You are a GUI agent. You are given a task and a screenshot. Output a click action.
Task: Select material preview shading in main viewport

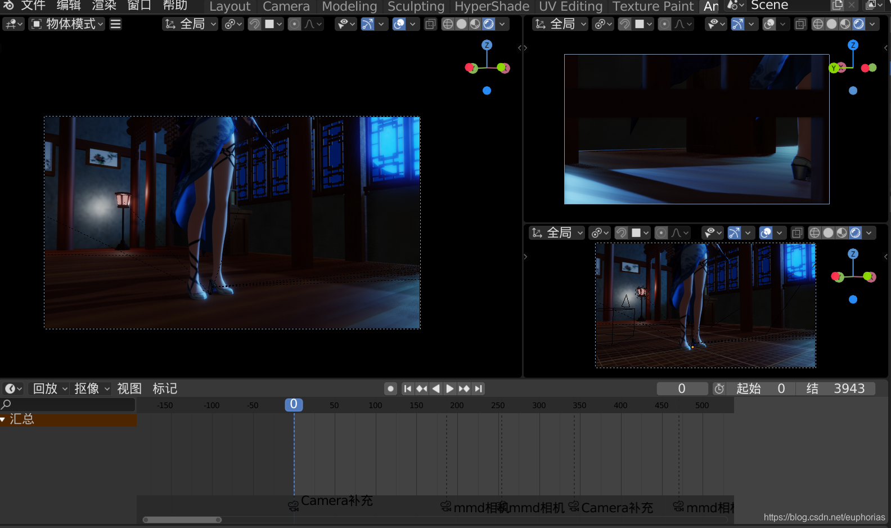click(475, 24)
